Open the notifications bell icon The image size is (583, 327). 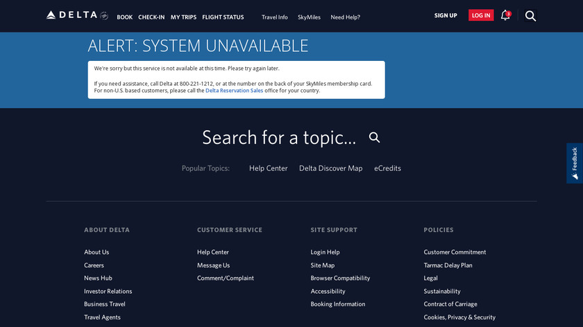pyautogui.click(x=505, y=16)
